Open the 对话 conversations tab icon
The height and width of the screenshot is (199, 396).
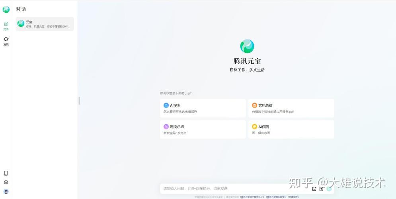coord(6,24)
